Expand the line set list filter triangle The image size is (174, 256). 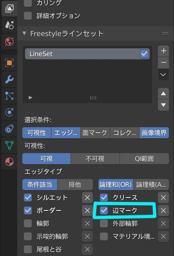[30, 98]
